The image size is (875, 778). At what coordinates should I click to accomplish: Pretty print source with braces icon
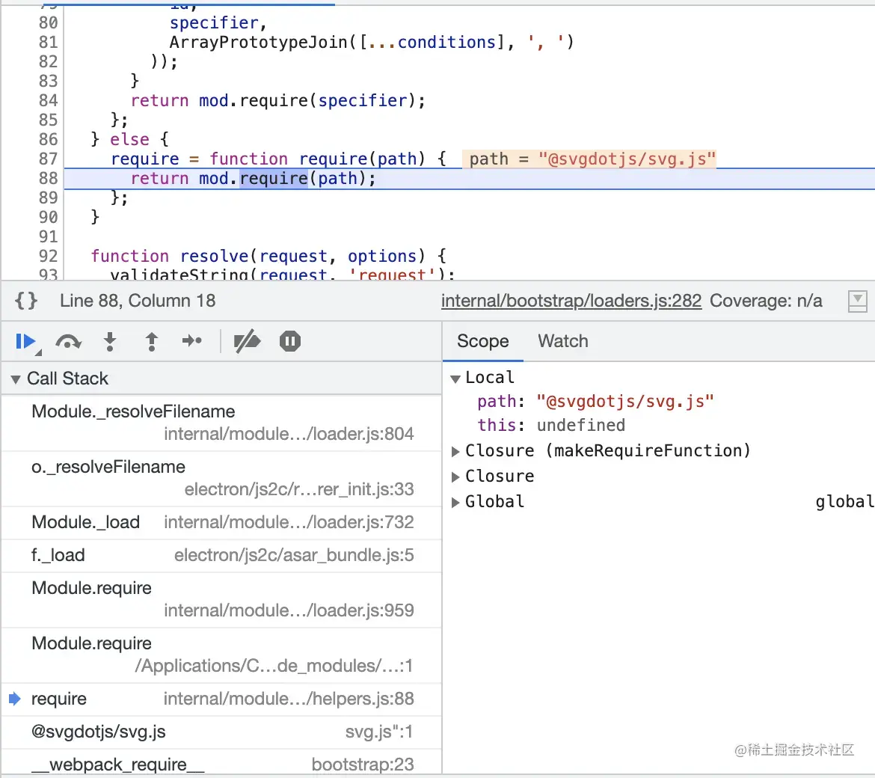click(x=25, y=301)
